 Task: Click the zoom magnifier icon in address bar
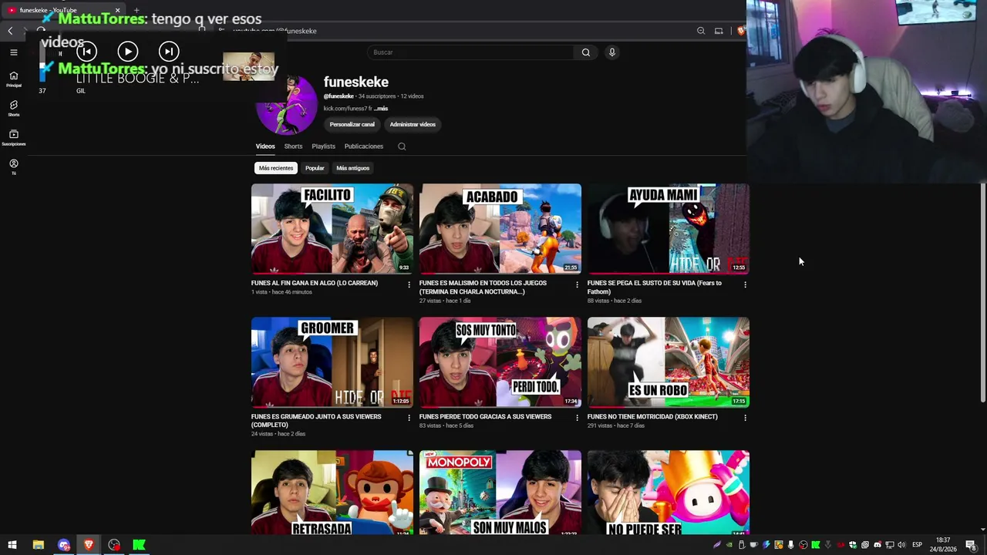701,31
